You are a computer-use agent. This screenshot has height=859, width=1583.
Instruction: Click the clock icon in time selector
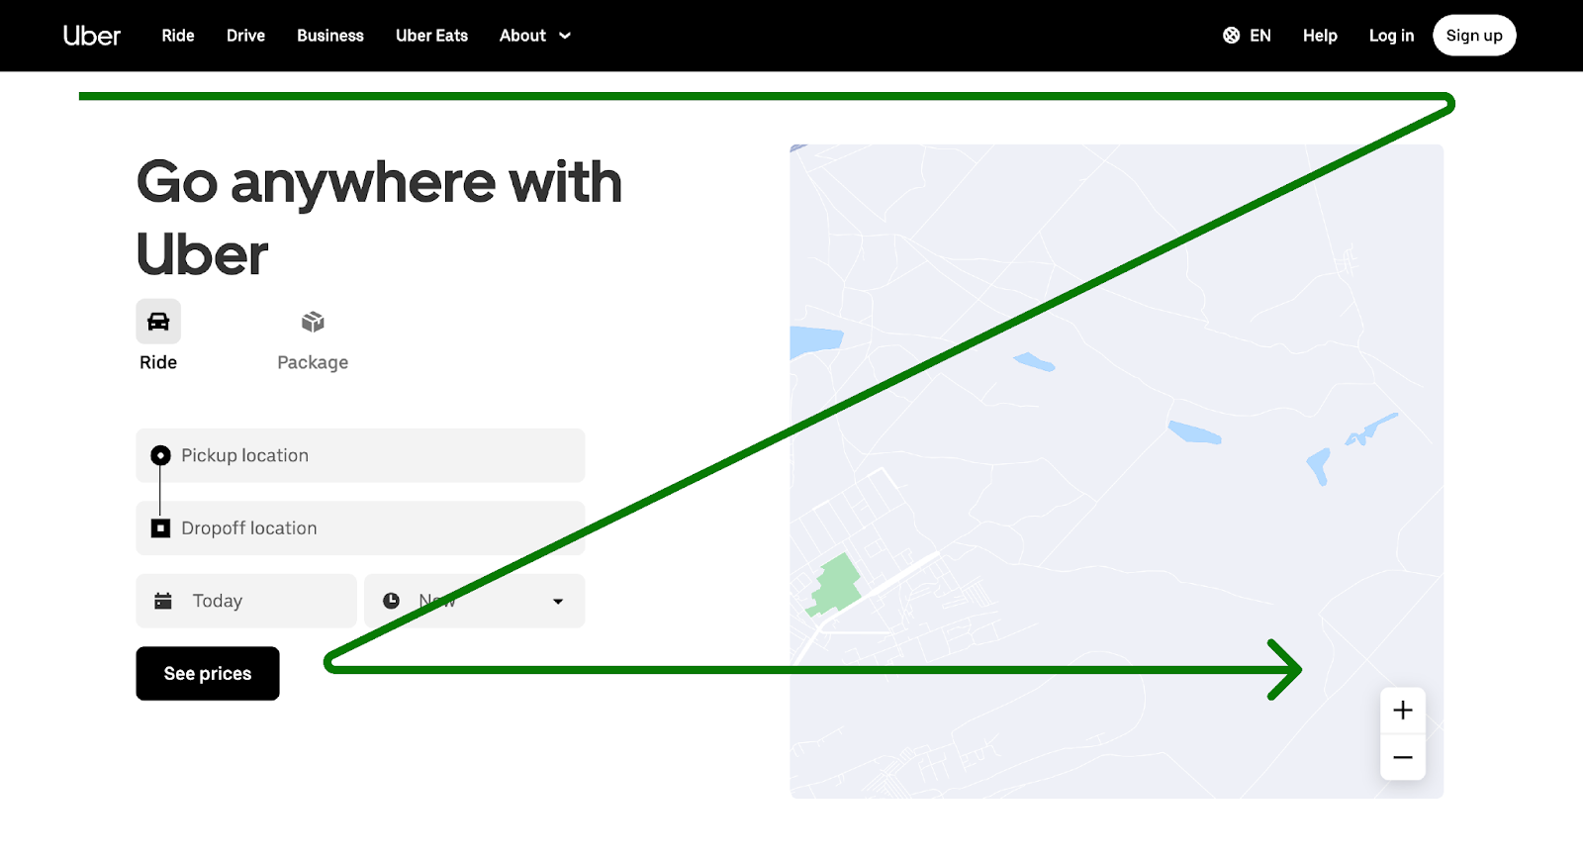coord(392,601)
